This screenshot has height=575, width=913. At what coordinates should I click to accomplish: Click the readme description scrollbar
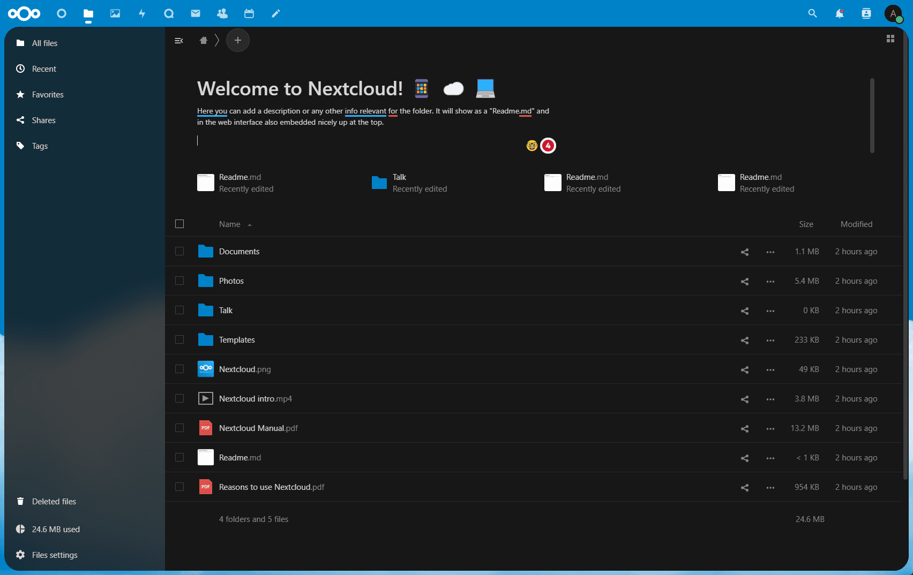click(x=872, y=115)
